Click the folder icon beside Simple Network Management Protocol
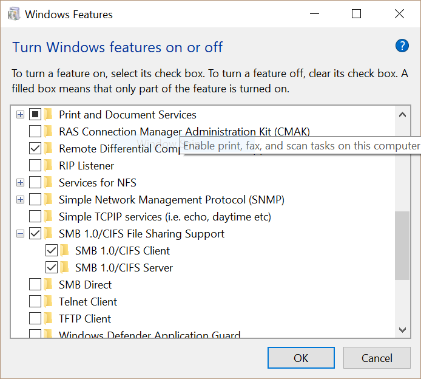421x379 pixels. coord(48,199)
